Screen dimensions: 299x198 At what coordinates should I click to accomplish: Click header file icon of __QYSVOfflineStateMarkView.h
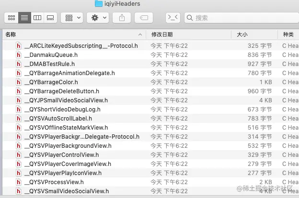pos(19,128)
